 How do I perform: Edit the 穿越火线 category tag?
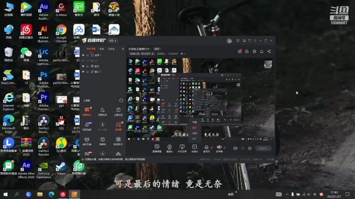point(142,54)
